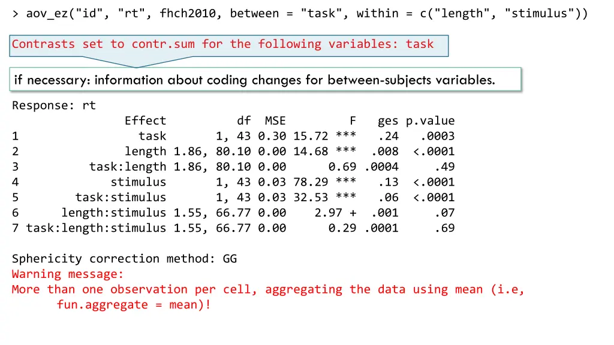Select the 'Effect' column header
This screenshot has width=614, height=345.
point(145,120)
